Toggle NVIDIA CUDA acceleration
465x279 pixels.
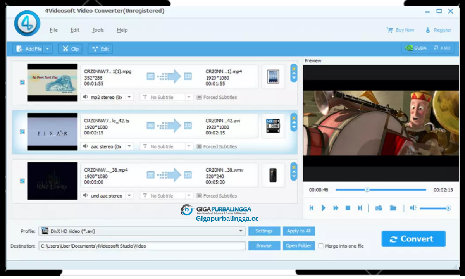415,48
